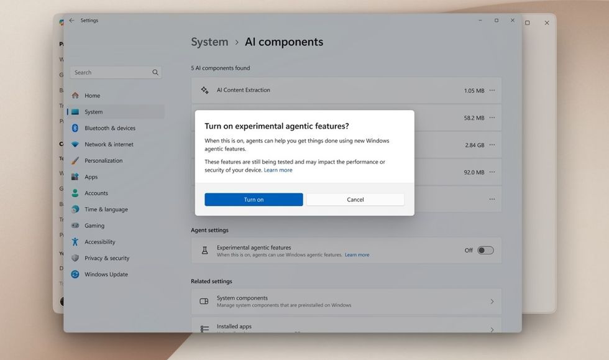
Task: Open more options for the 2.84 GB component
Action: click(492, 145)
